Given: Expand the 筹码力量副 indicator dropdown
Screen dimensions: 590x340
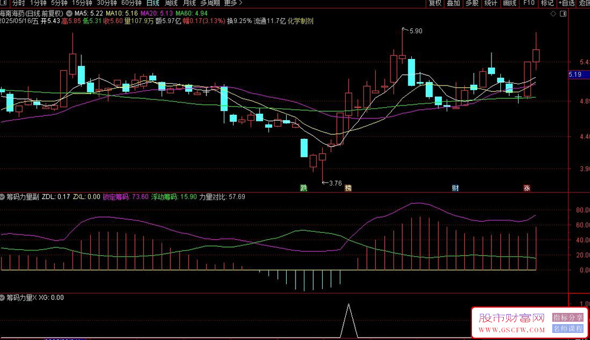Looking at the screenshot, I should 2,197.
